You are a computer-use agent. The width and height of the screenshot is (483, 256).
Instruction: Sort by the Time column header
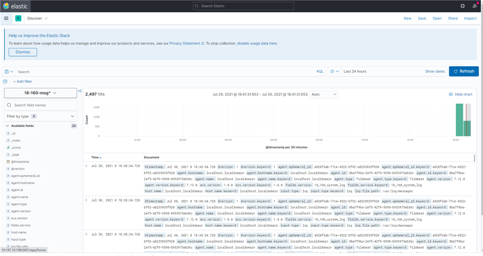tap(96, 158)
